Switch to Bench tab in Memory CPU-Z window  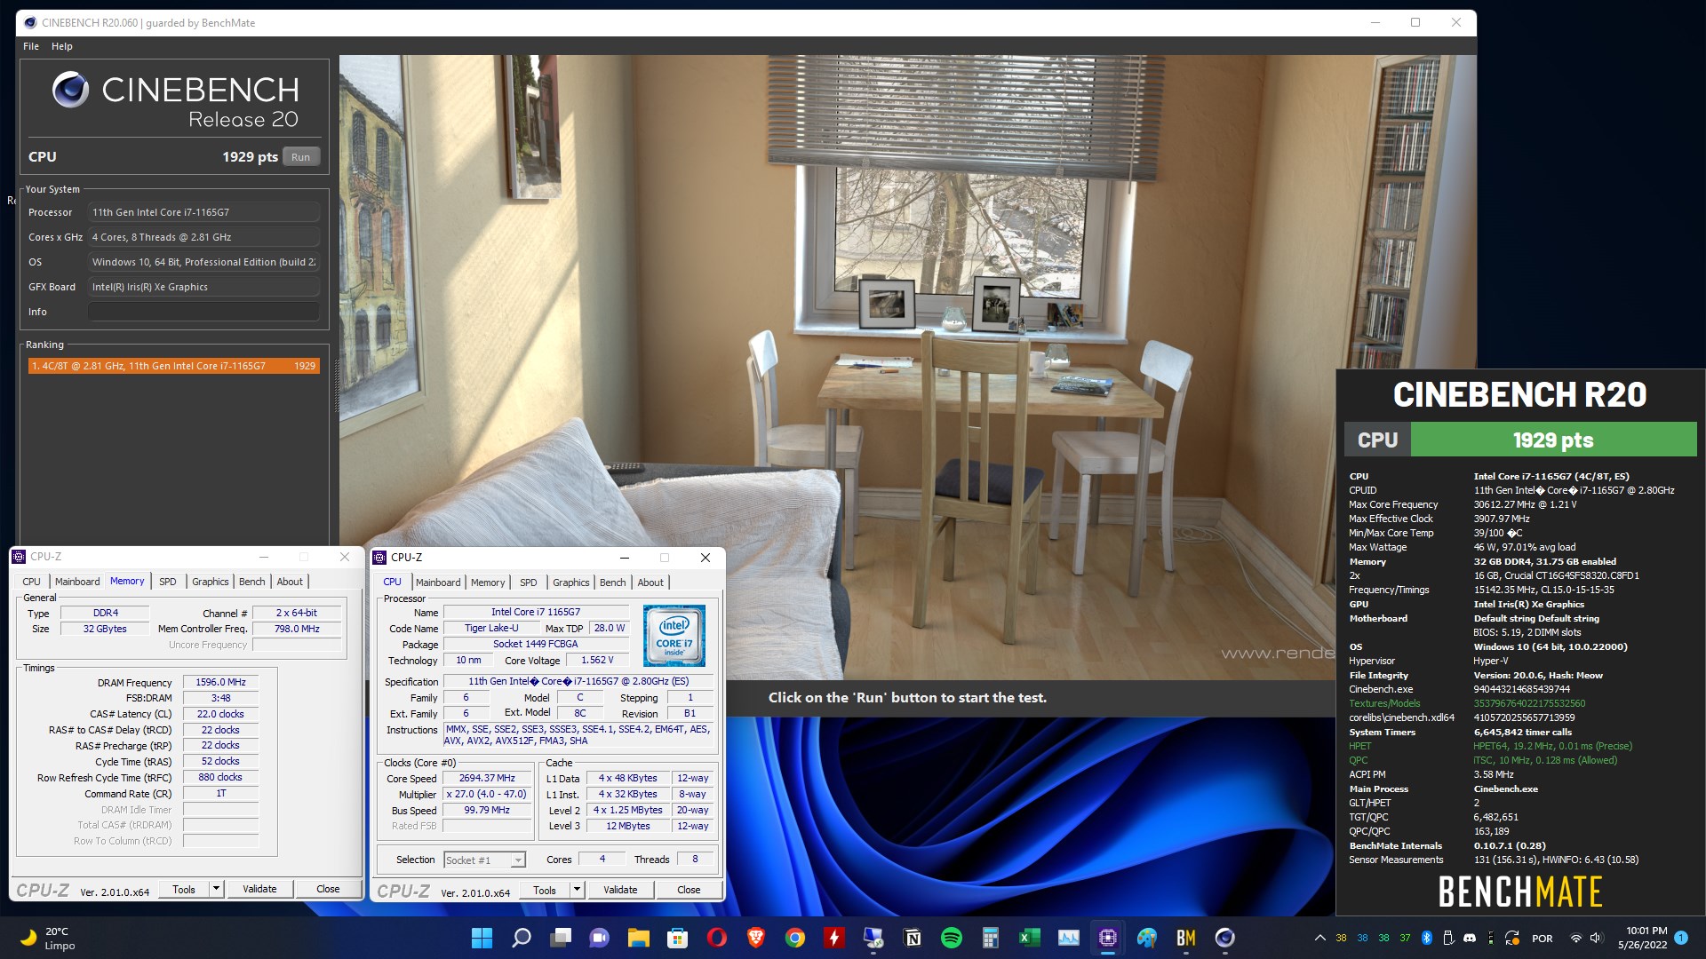click(x=252, y=582)
